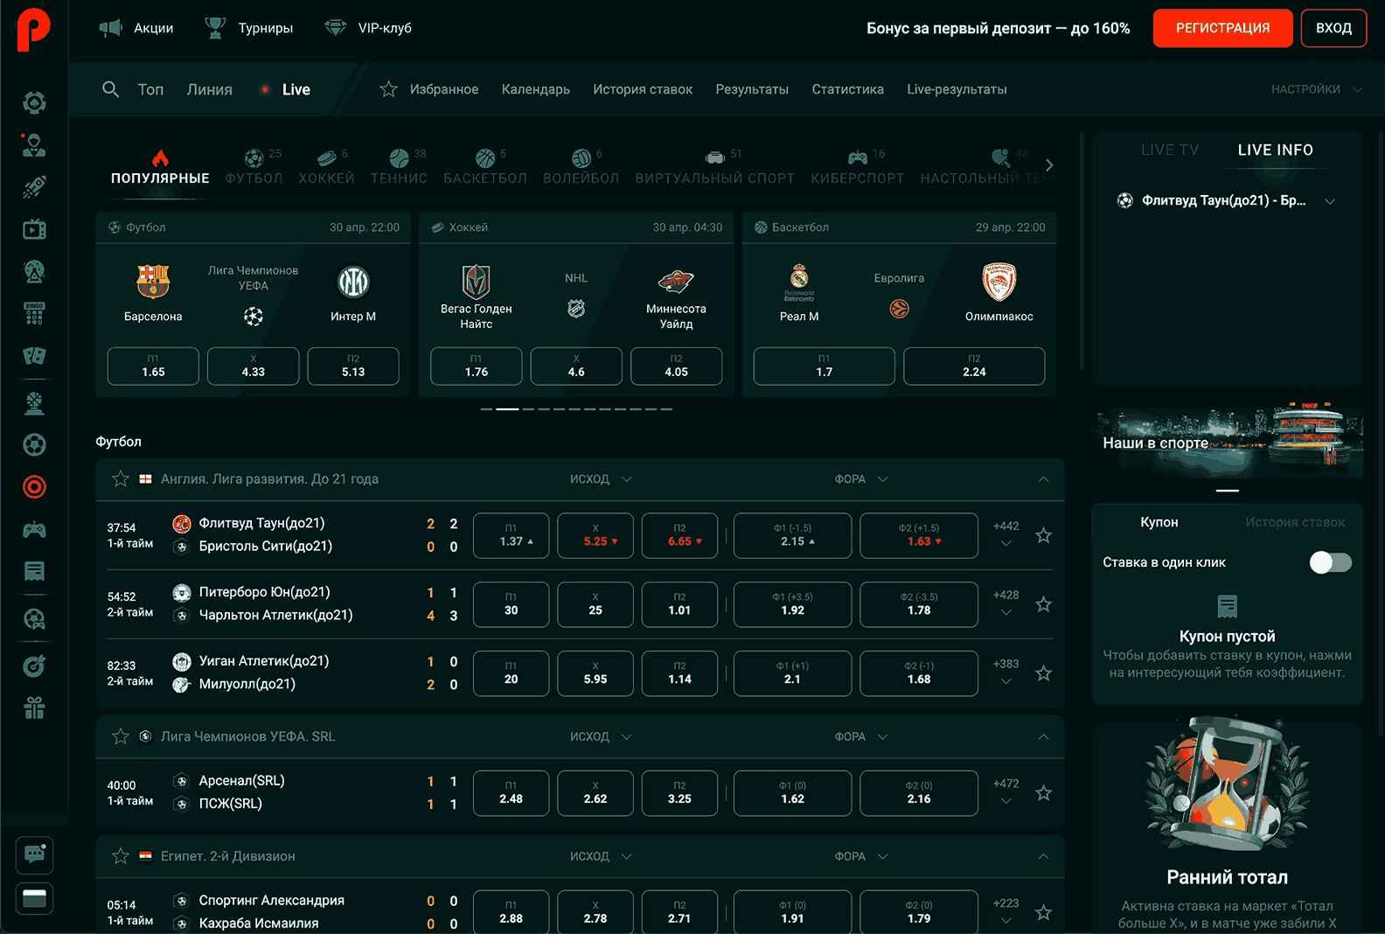Click the search magnifier icon
The height and width of the screenshot is (934, 1385).
coord(110,89)
